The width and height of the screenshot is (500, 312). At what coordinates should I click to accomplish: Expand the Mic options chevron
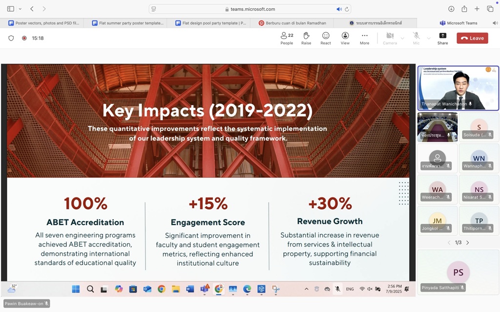[429, 38]
